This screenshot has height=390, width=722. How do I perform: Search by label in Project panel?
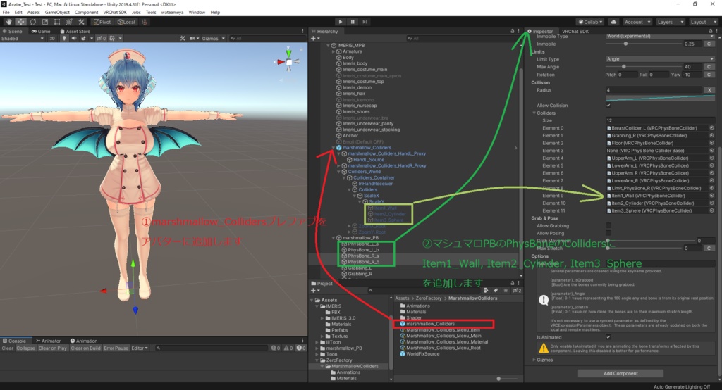[x=496, y=291]
